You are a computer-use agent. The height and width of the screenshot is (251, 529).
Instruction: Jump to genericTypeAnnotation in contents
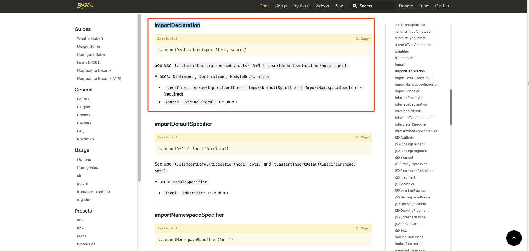pyautogui.click(x=413, y=45)
